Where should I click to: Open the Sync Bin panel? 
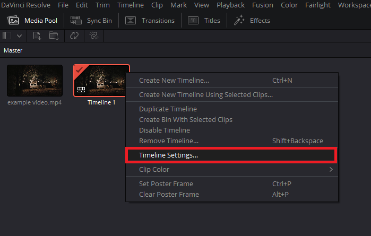pyautogui.click(x=91, y=21)
